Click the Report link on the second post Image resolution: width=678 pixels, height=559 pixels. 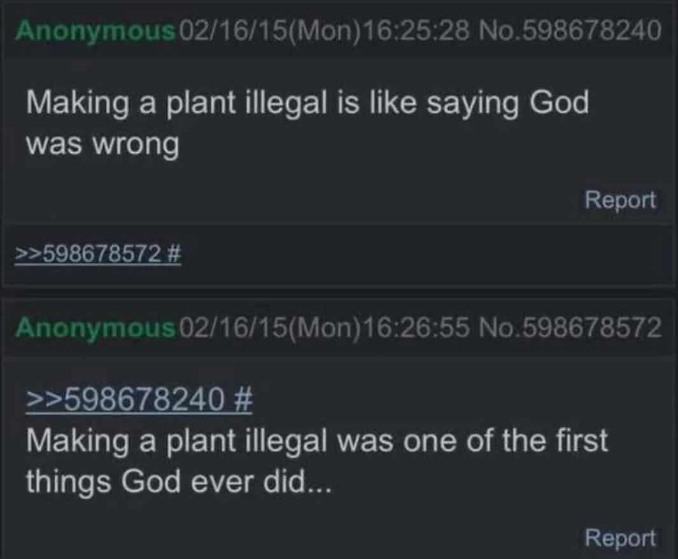[x=620, y=537]
